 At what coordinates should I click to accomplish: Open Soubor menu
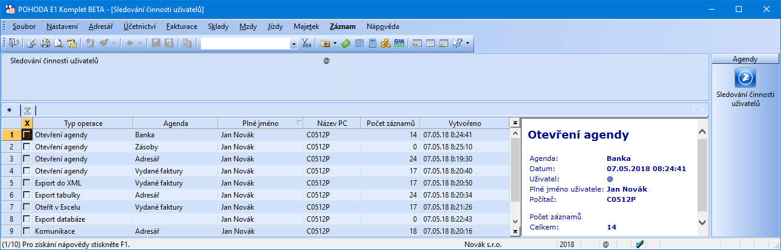click(24, 27)
